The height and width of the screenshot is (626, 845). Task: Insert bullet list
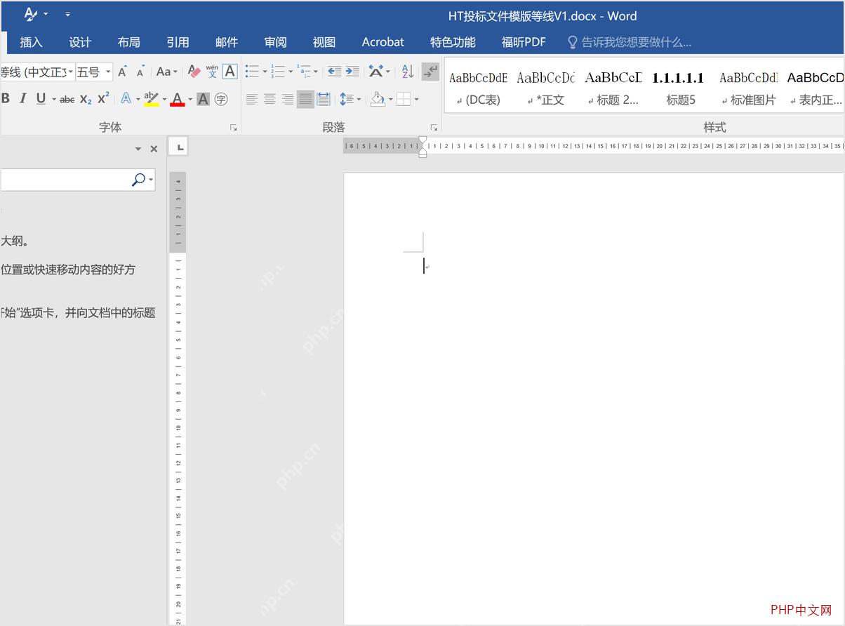tap(252, 72)
